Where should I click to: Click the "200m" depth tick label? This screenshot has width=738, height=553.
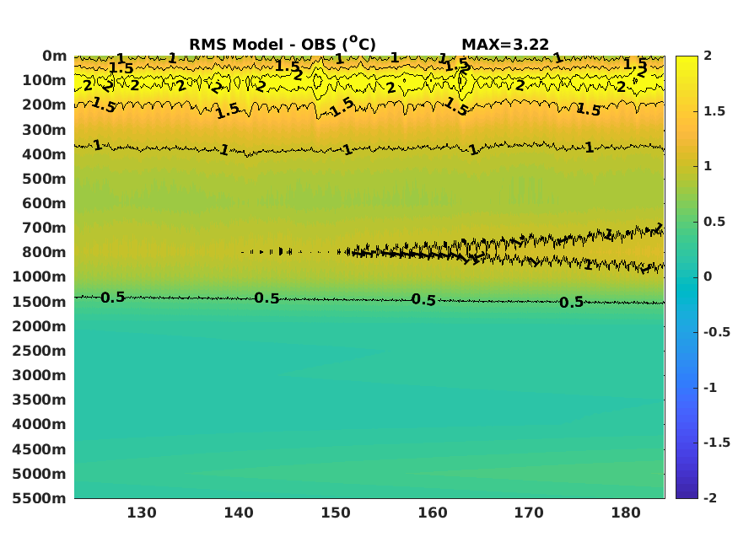pos(44,105)
